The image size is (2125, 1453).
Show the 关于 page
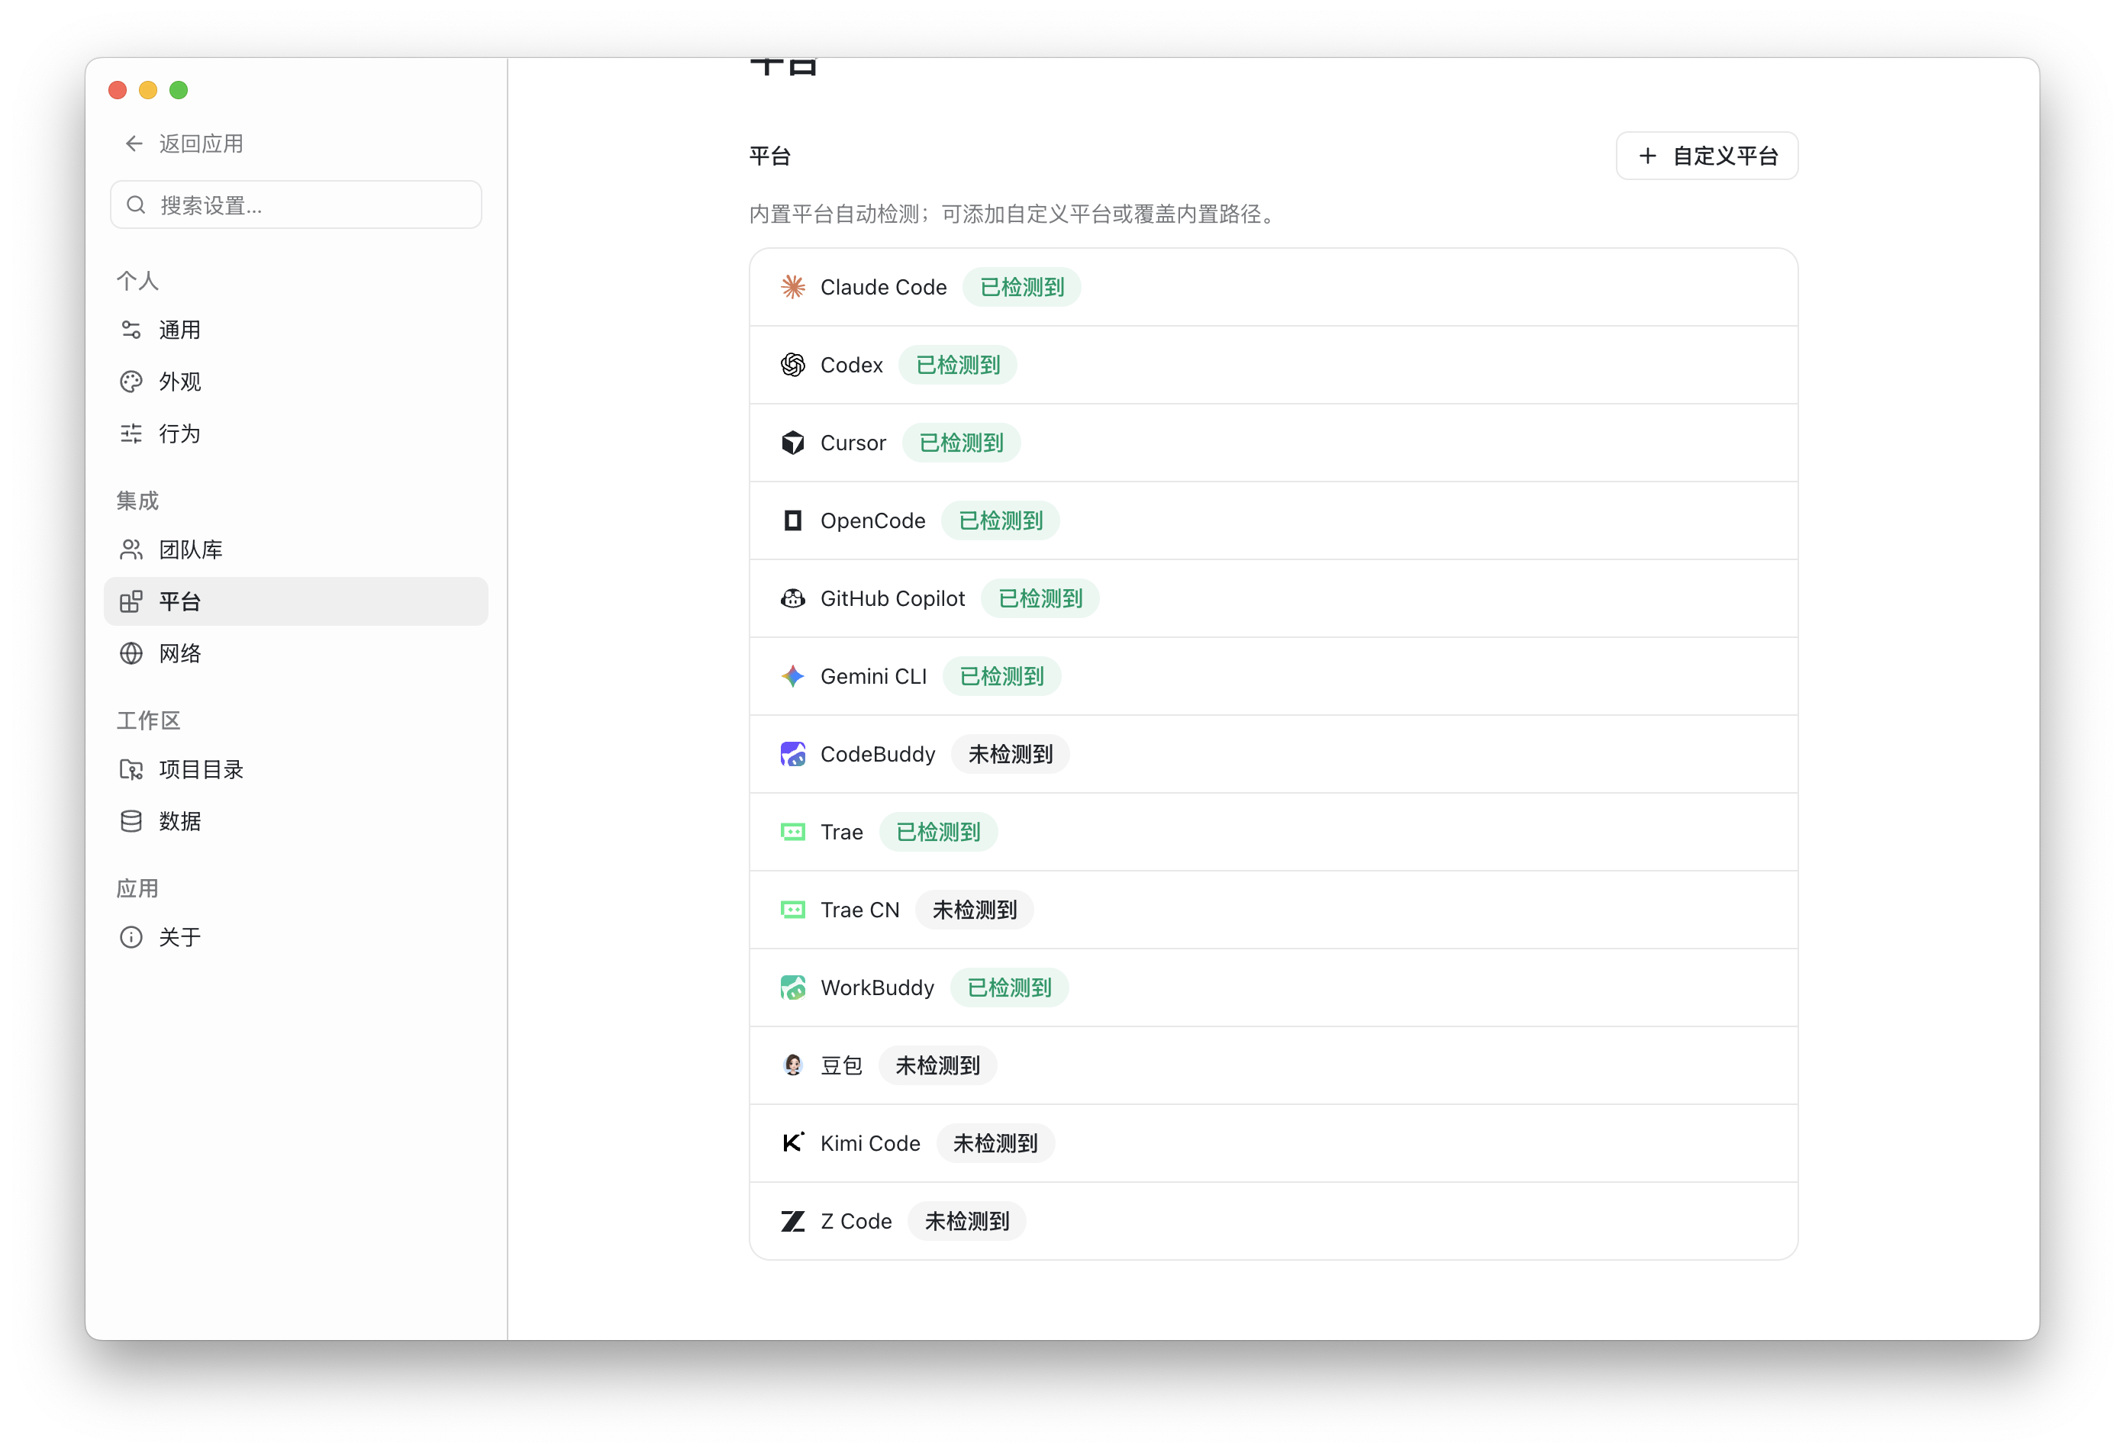click(x=295, y=937)
